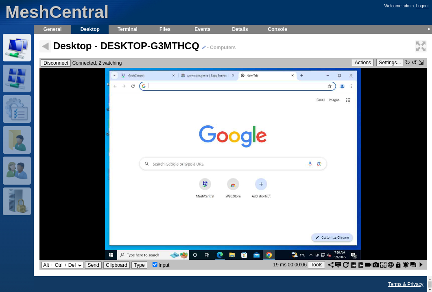
Task: Click the clipboard send icon with right arrow
Action: [353, 265]
